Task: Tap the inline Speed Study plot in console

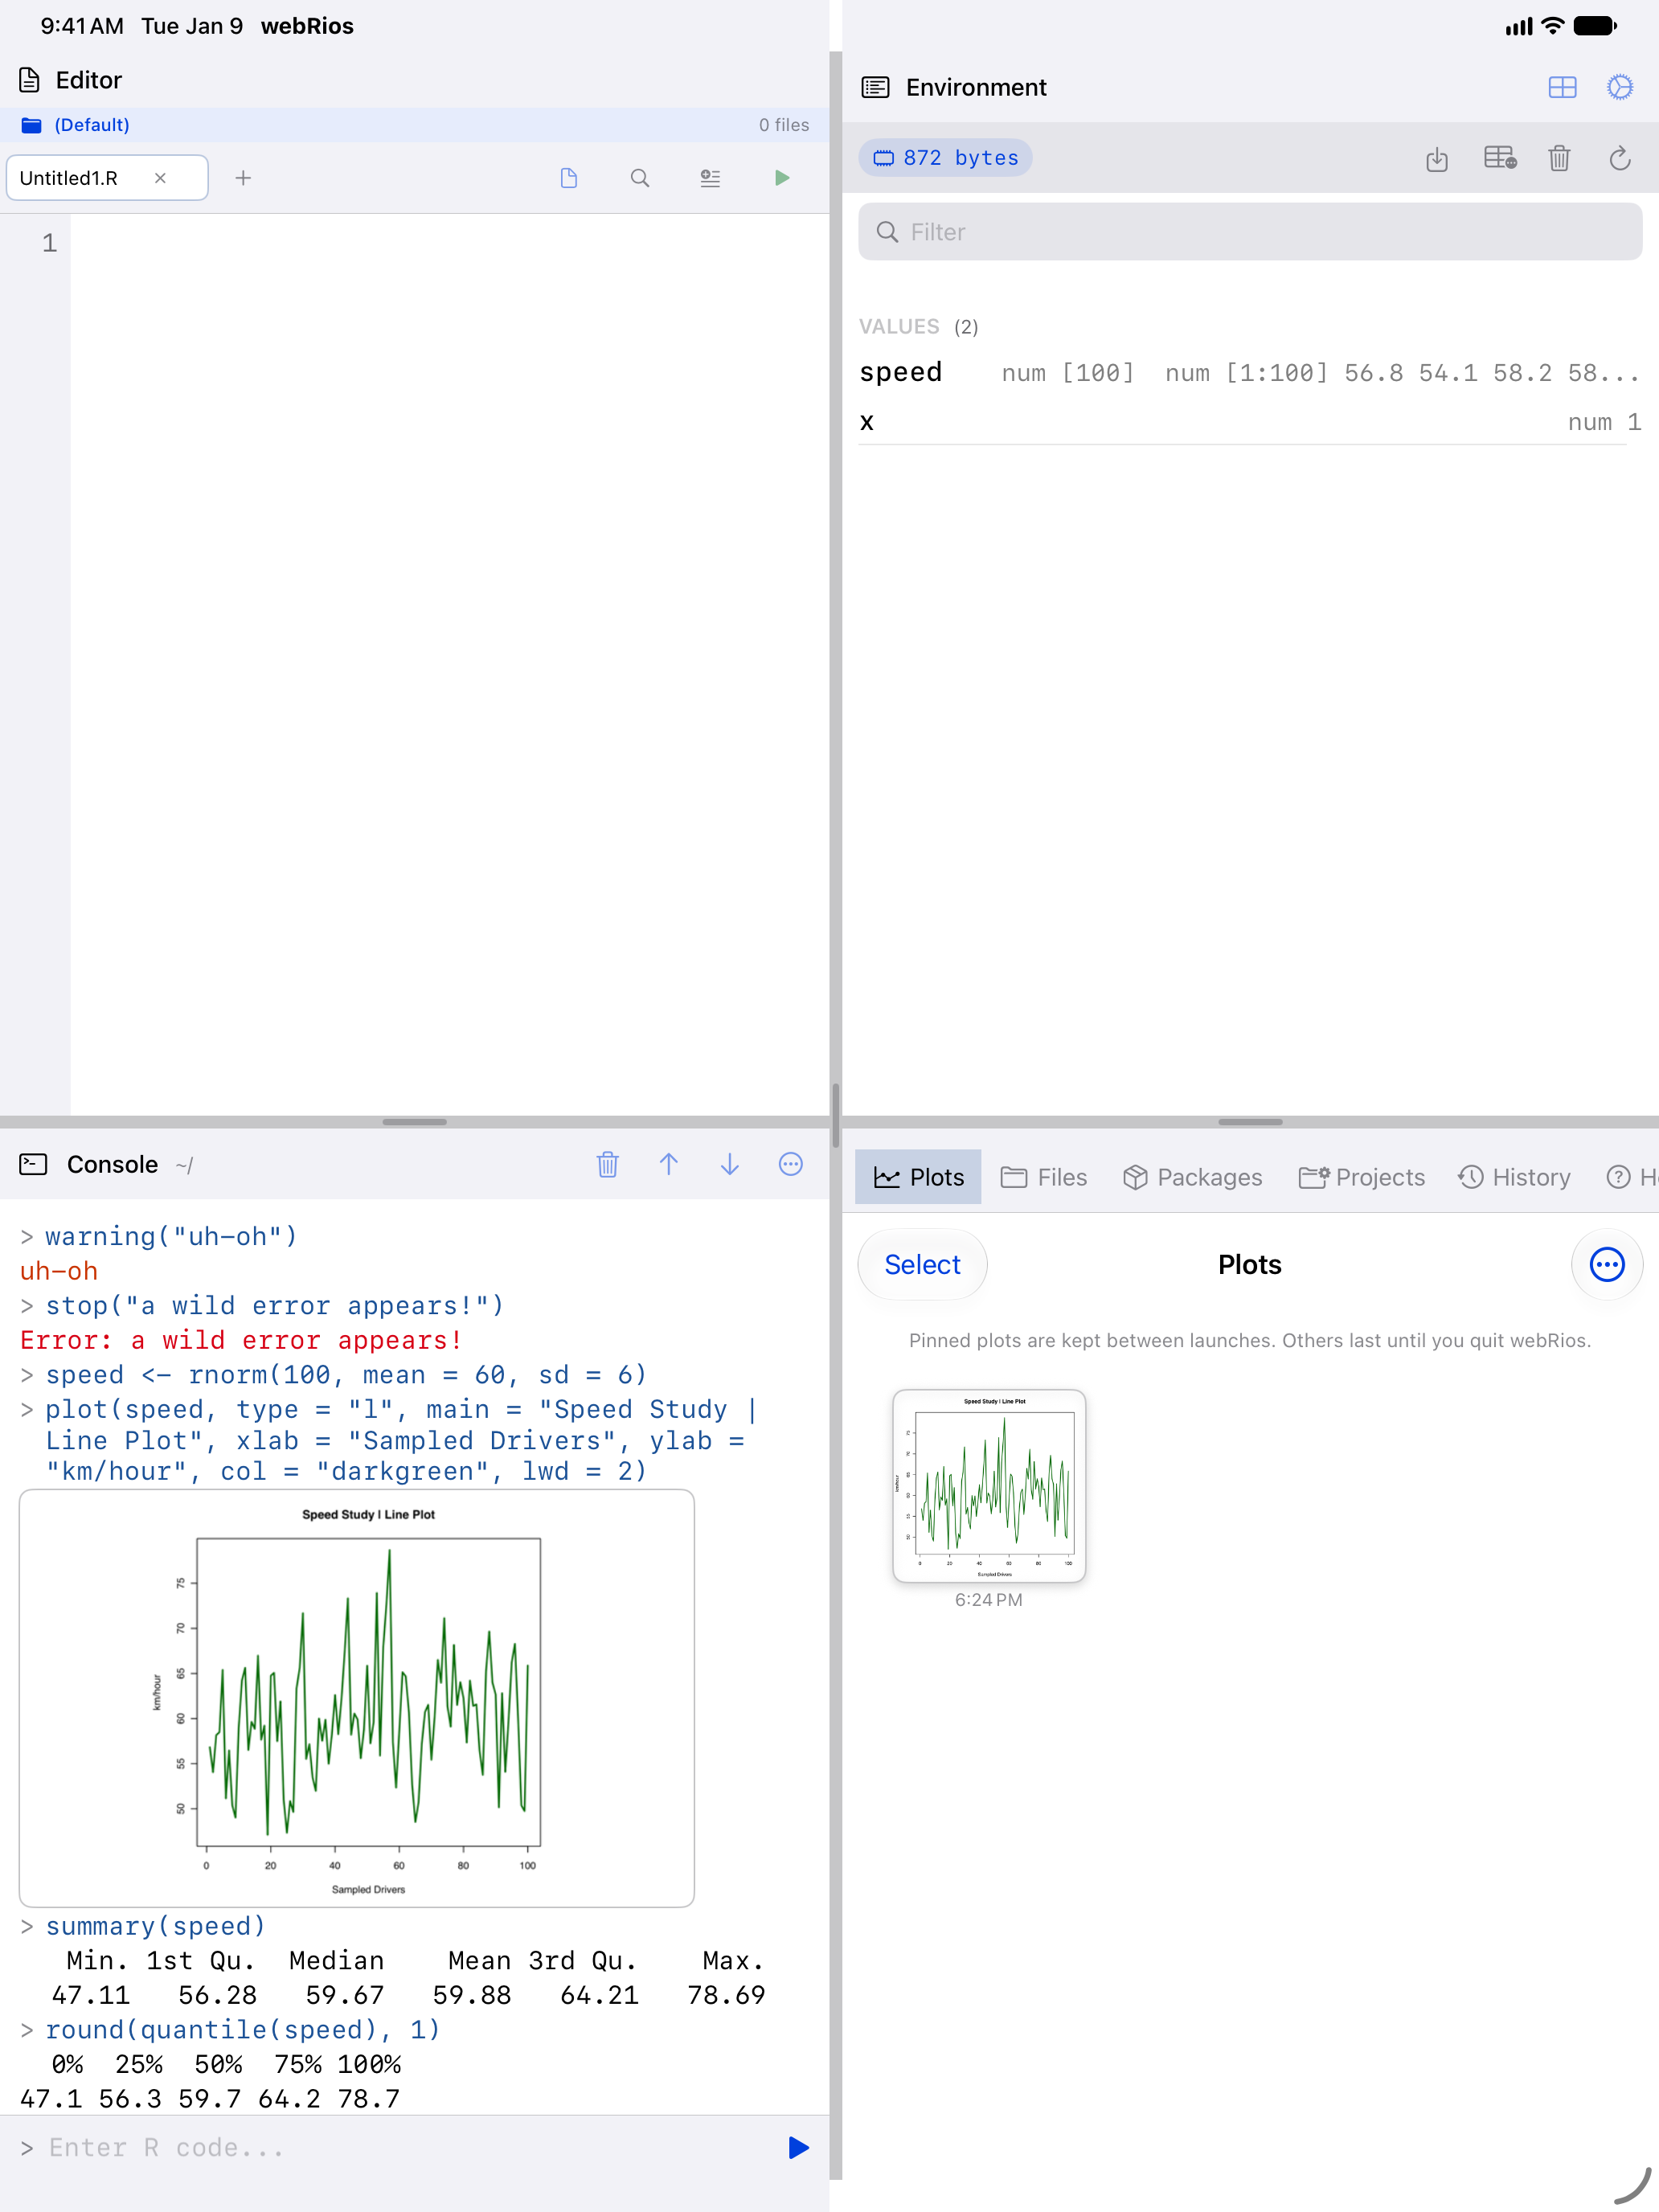Action: [x=357, y=1698]
